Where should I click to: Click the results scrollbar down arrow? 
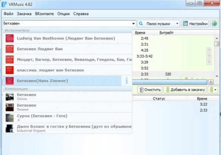pyautogui.click(x=217, y=76)
